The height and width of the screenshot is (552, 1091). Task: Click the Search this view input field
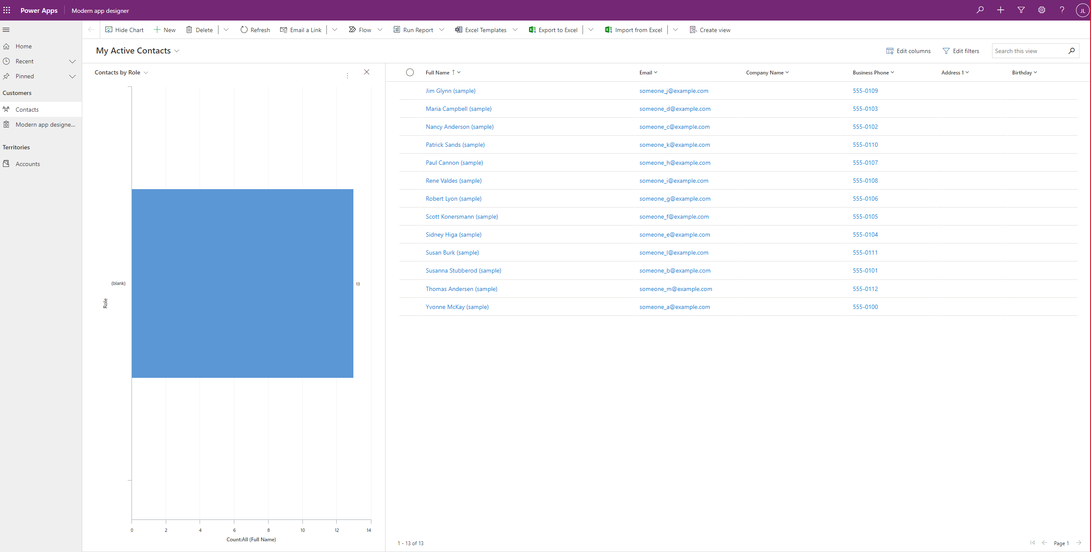[1030, 50]
